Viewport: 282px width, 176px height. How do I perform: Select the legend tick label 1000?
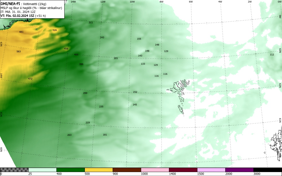pos(144,174)
